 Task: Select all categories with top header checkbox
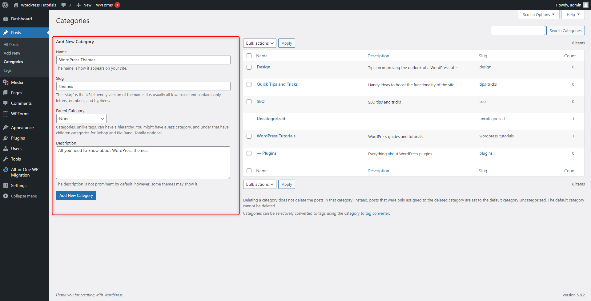pyautogui.click(x=249, y=56)
